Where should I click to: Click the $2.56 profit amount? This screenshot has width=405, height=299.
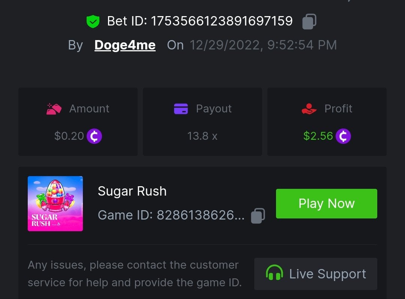[x=318, y=136]
